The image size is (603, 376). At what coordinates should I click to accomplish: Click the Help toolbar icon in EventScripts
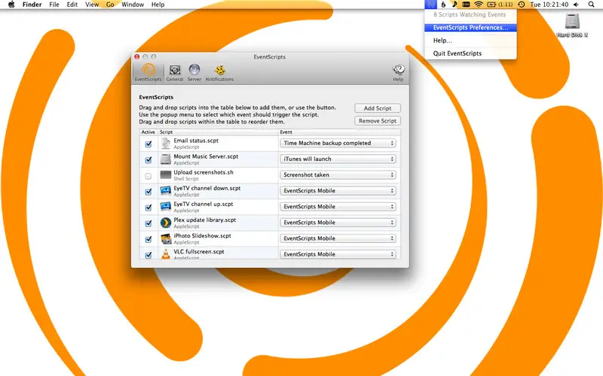pos(398,72)
